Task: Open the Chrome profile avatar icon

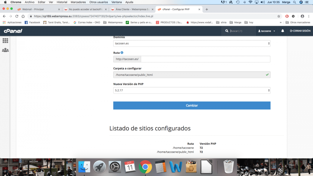Action: [x=302, y=16]
